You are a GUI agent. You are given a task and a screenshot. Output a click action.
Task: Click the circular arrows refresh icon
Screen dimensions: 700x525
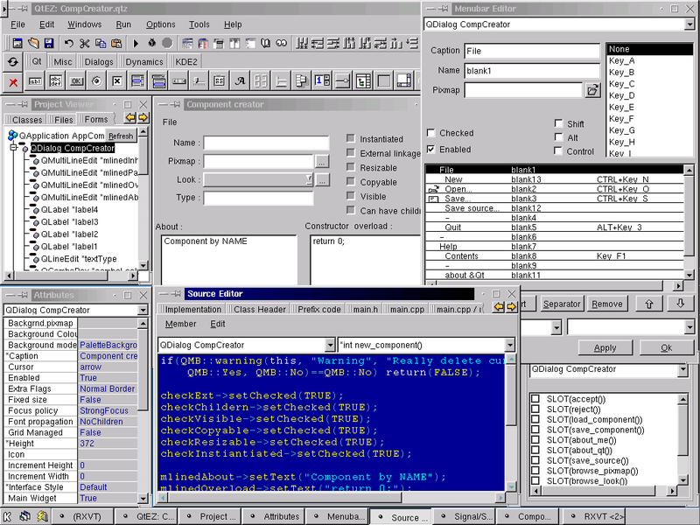click(x=13, y=62)
